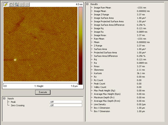
Task: Click the AFM height image
Action: tap(40, 44)
